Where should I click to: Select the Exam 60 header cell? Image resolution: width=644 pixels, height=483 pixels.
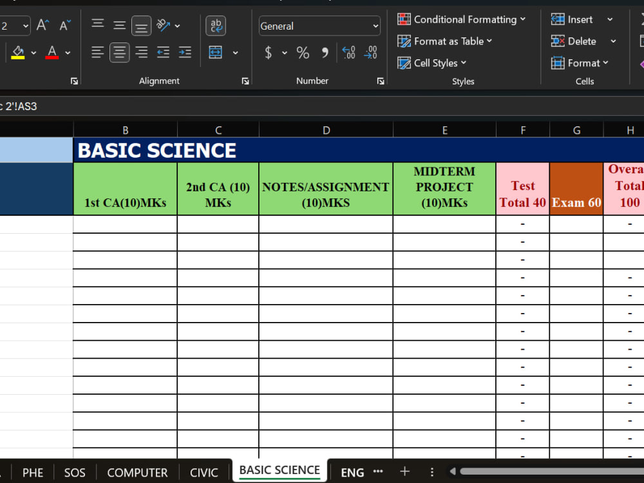pyautogui.click(x=576, y=189)
